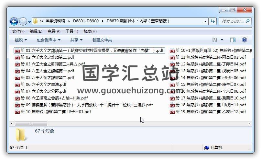Select PDF icon of 册 08 六壬指南之會纂
The height and width of the screenshot is (160, 261).
point(17,98)
